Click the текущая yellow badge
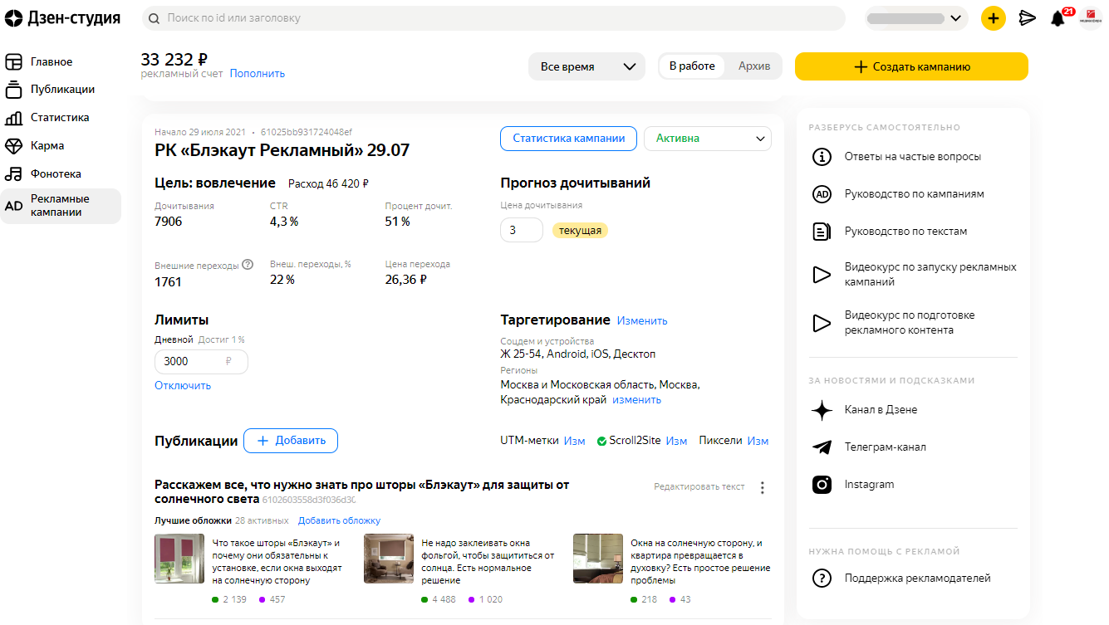Viewport: 1109px width, 625px height. (580, 231)
